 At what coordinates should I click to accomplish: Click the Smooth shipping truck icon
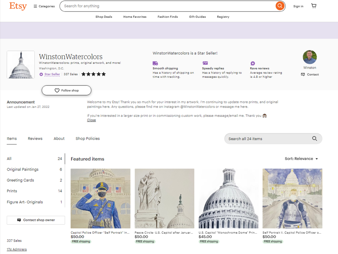pos(155,63)
